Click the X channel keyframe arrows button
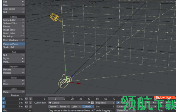The height and width of the screenshot is (112, 176). pos(26,99)
